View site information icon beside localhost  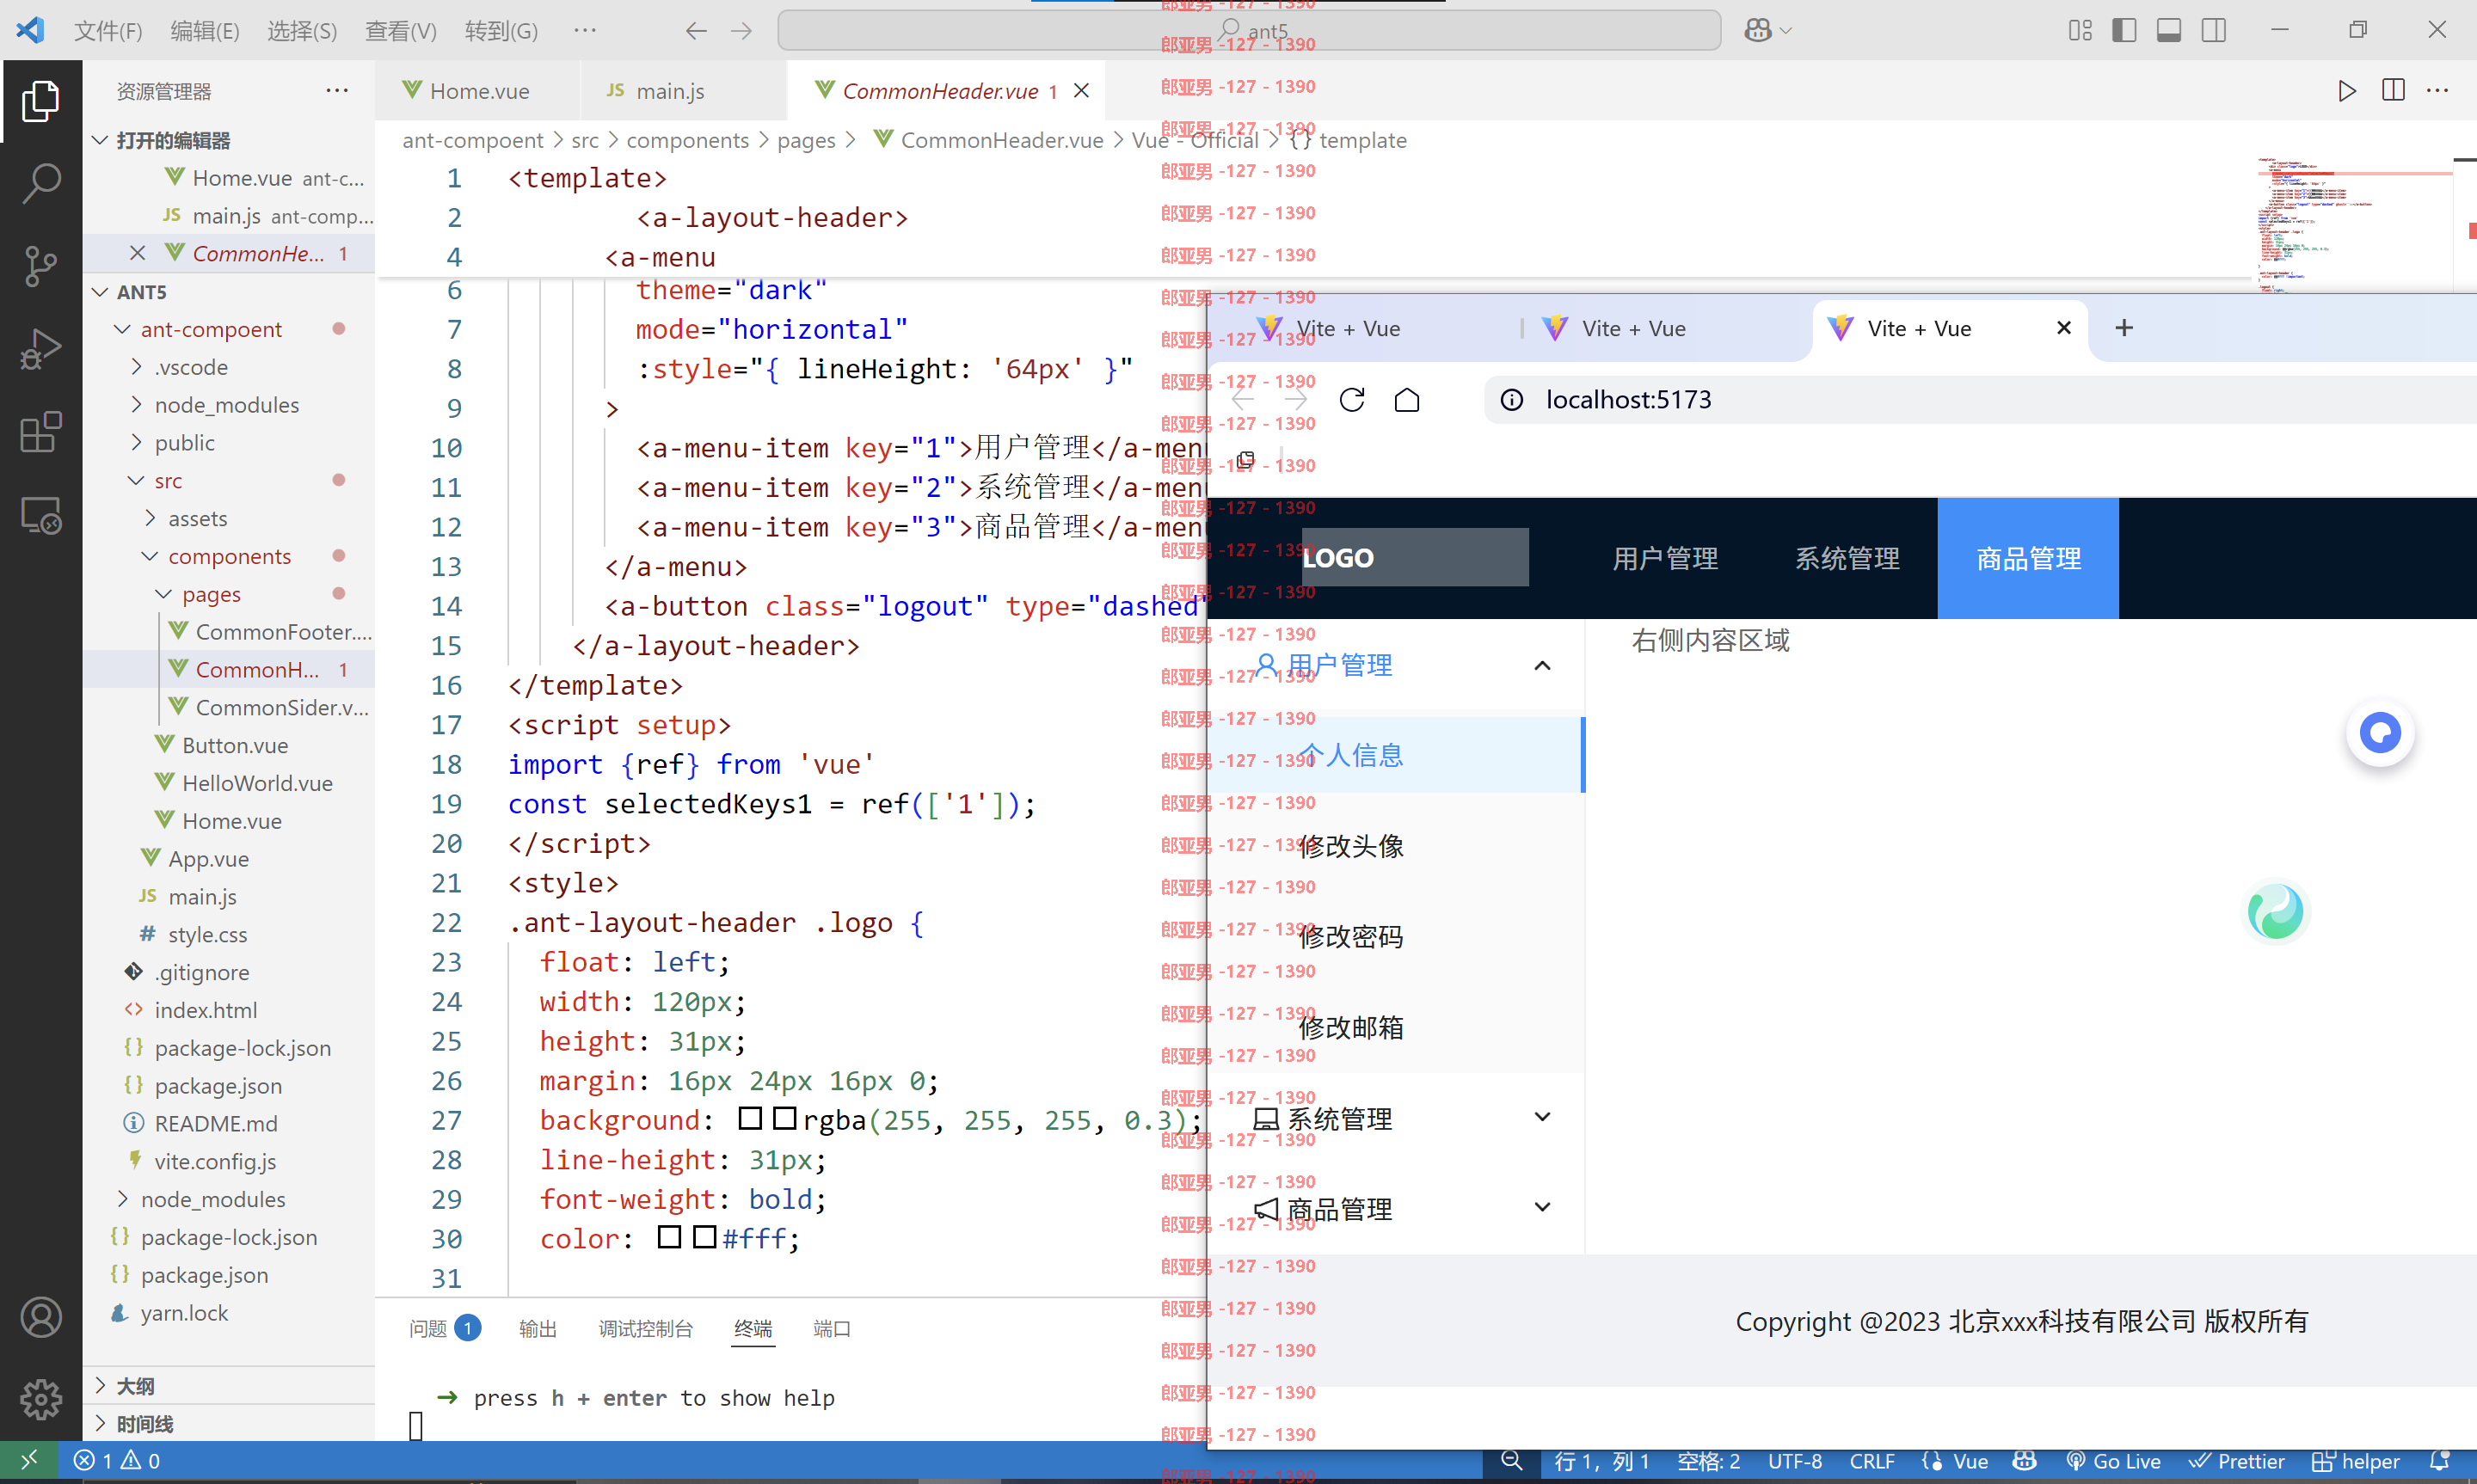point(1512,400)
